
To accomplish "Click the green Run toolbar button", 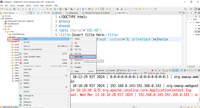I will (x=60, y=9).
